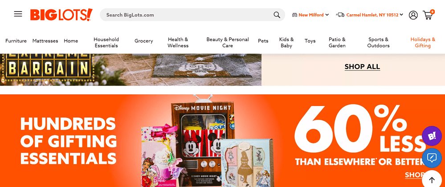Click the delivery truck icon
The width and height of the screenshot is (445, 187).
340,15
